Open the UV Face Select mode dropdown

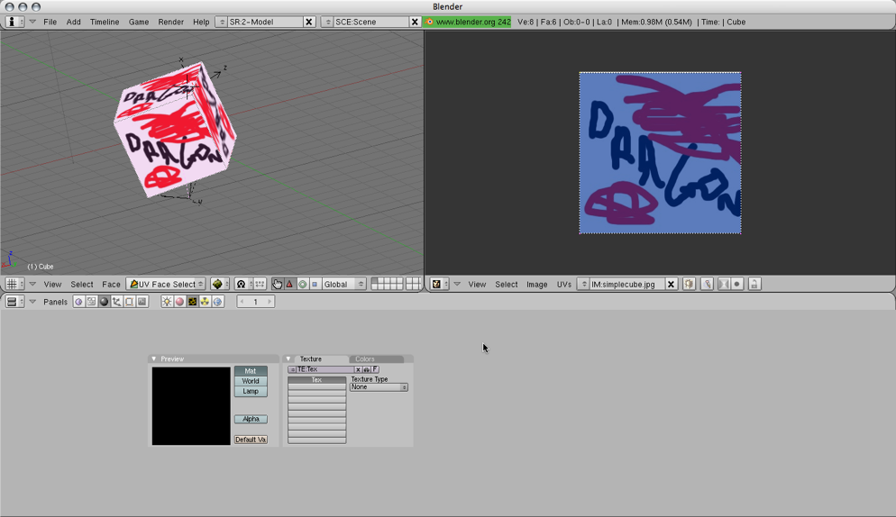pos(166,284)
